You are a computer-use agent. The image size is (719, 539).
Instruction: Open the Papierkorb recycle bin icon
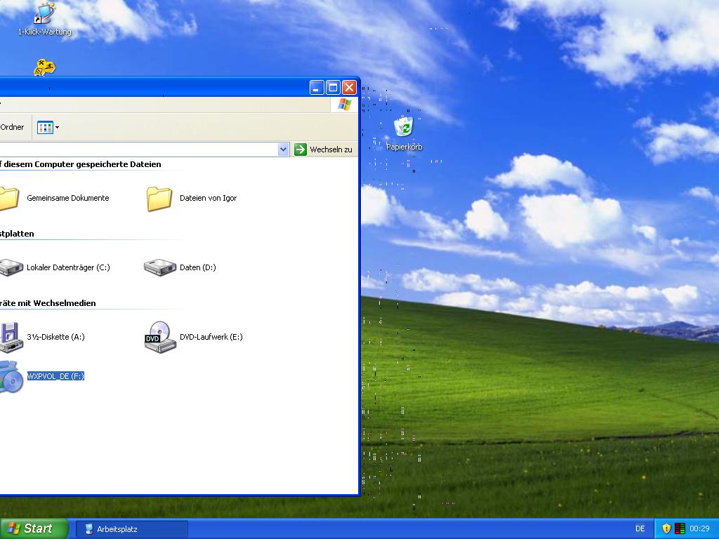(404, 126)
